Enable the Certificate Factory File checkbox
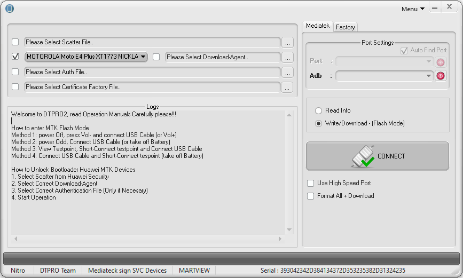 [15, 87]
